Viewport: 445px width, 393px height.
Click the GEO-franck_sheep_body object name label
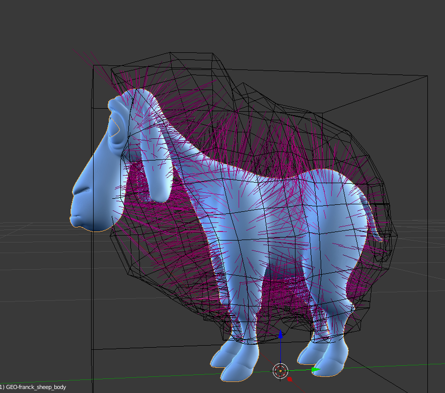pos(36,387)
